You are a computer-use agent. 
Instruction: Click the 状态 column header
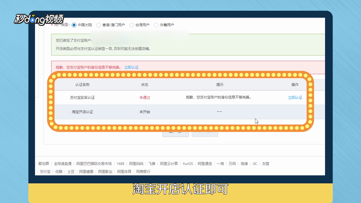tap(145, 85)
